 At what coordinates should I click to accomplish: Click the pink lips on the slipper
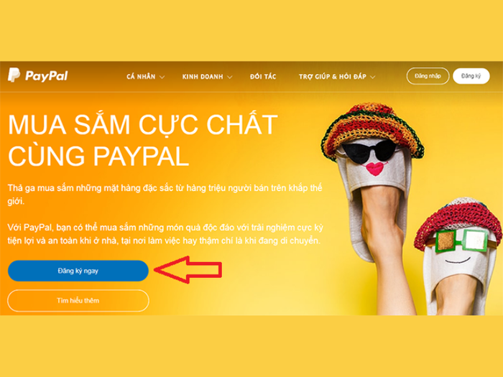pyautogui.click(x=374, y=168)
